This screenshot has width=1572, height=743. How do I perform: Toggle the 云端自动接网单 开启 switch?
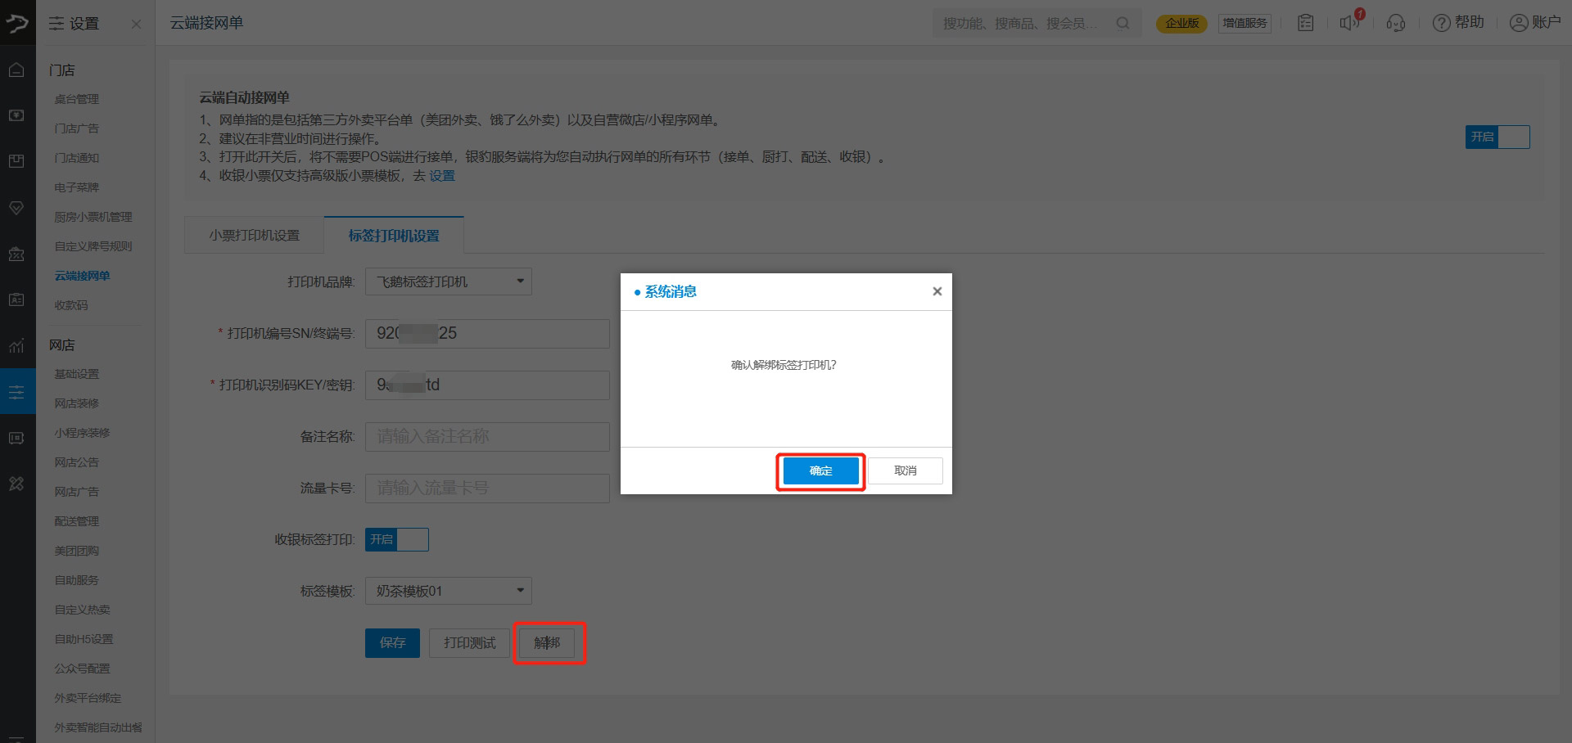click(x=1497, y=137)
